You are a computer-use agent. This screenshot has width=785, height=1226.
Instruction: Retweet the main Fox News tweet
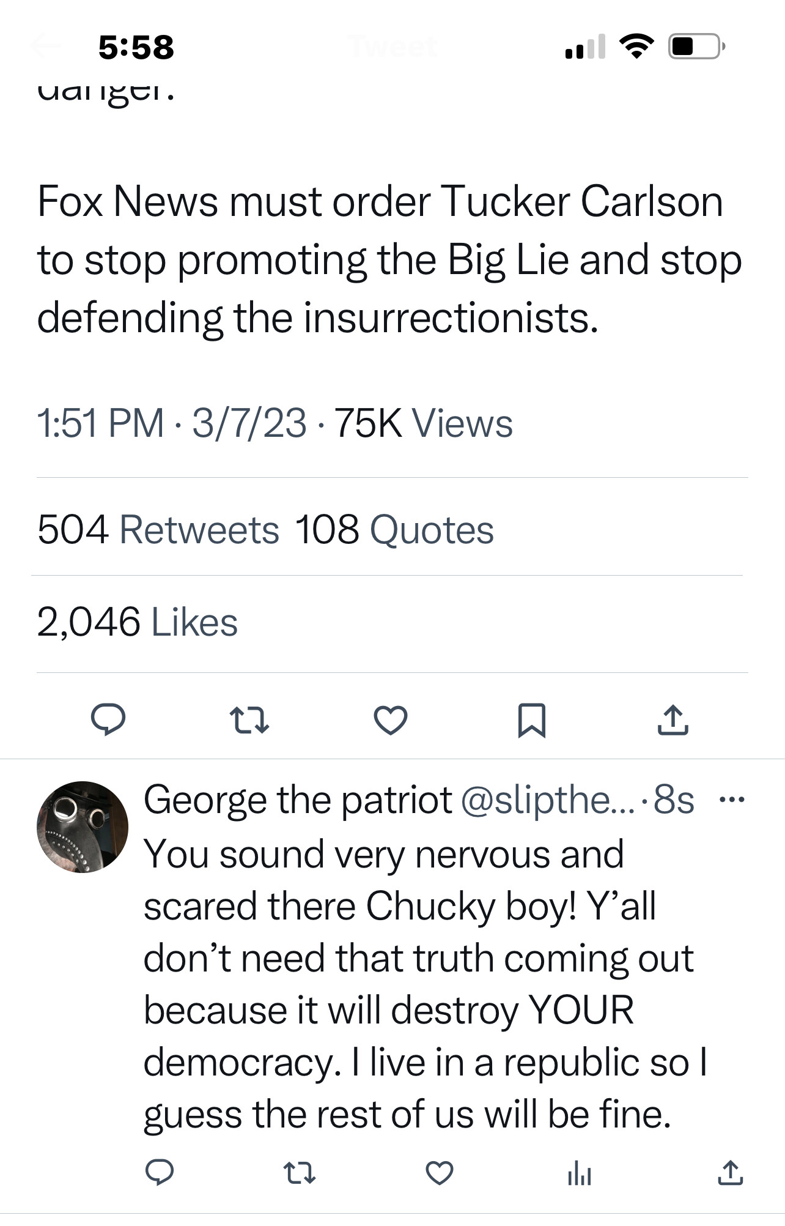coord(249,719)
